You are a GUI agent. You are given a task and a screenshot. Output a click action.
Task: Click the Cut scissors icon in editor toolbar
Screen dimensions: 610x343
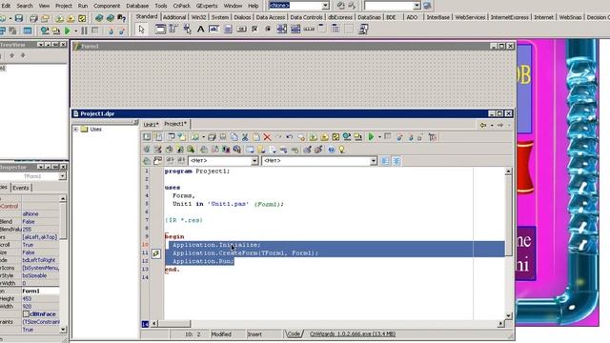[245, 137]
